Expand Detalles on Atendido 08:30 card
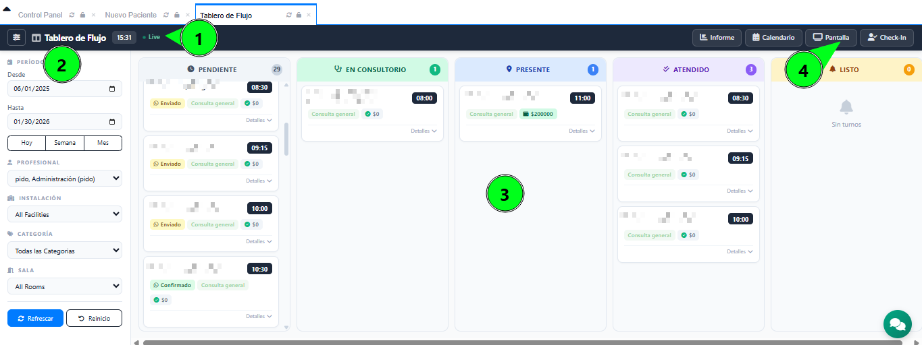Viewport: 922px width, 345px height. [740, 131]
